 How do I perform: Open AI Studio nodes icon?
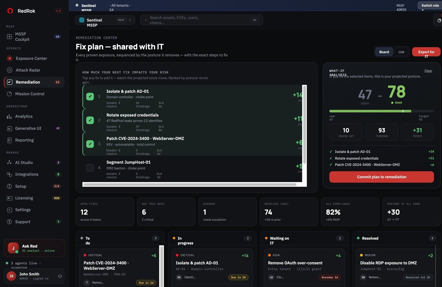click(9, 163)
